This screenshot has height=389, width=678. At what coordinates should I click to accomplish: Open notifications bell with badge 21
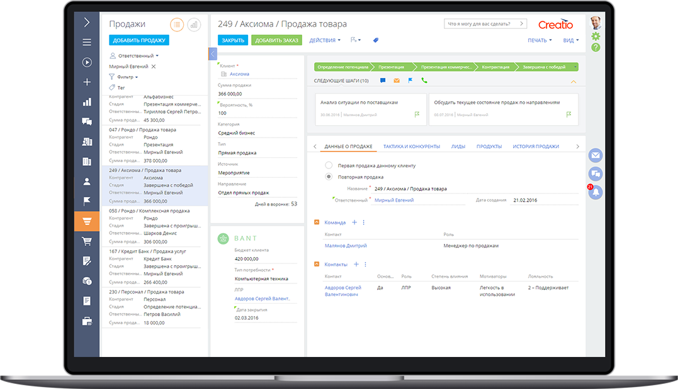(x=596, y=192)
